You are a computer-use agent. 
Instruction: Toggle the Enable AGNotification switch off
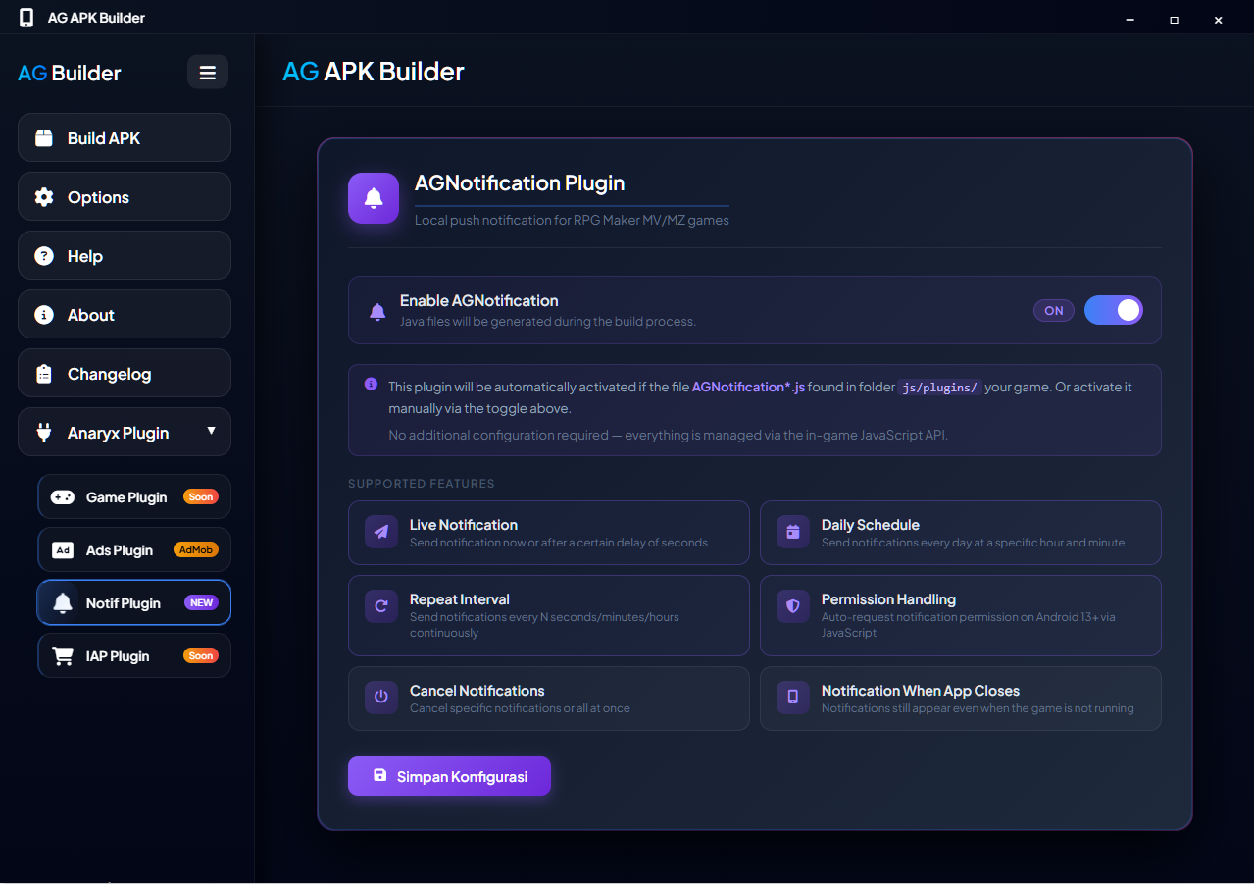(x=1114, y=310)
